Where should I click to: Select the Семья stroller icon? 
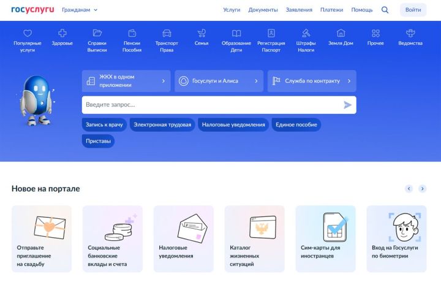[202, 33]
